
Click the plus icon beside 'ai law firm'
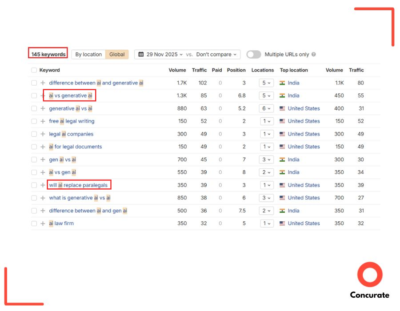[42, 223]
